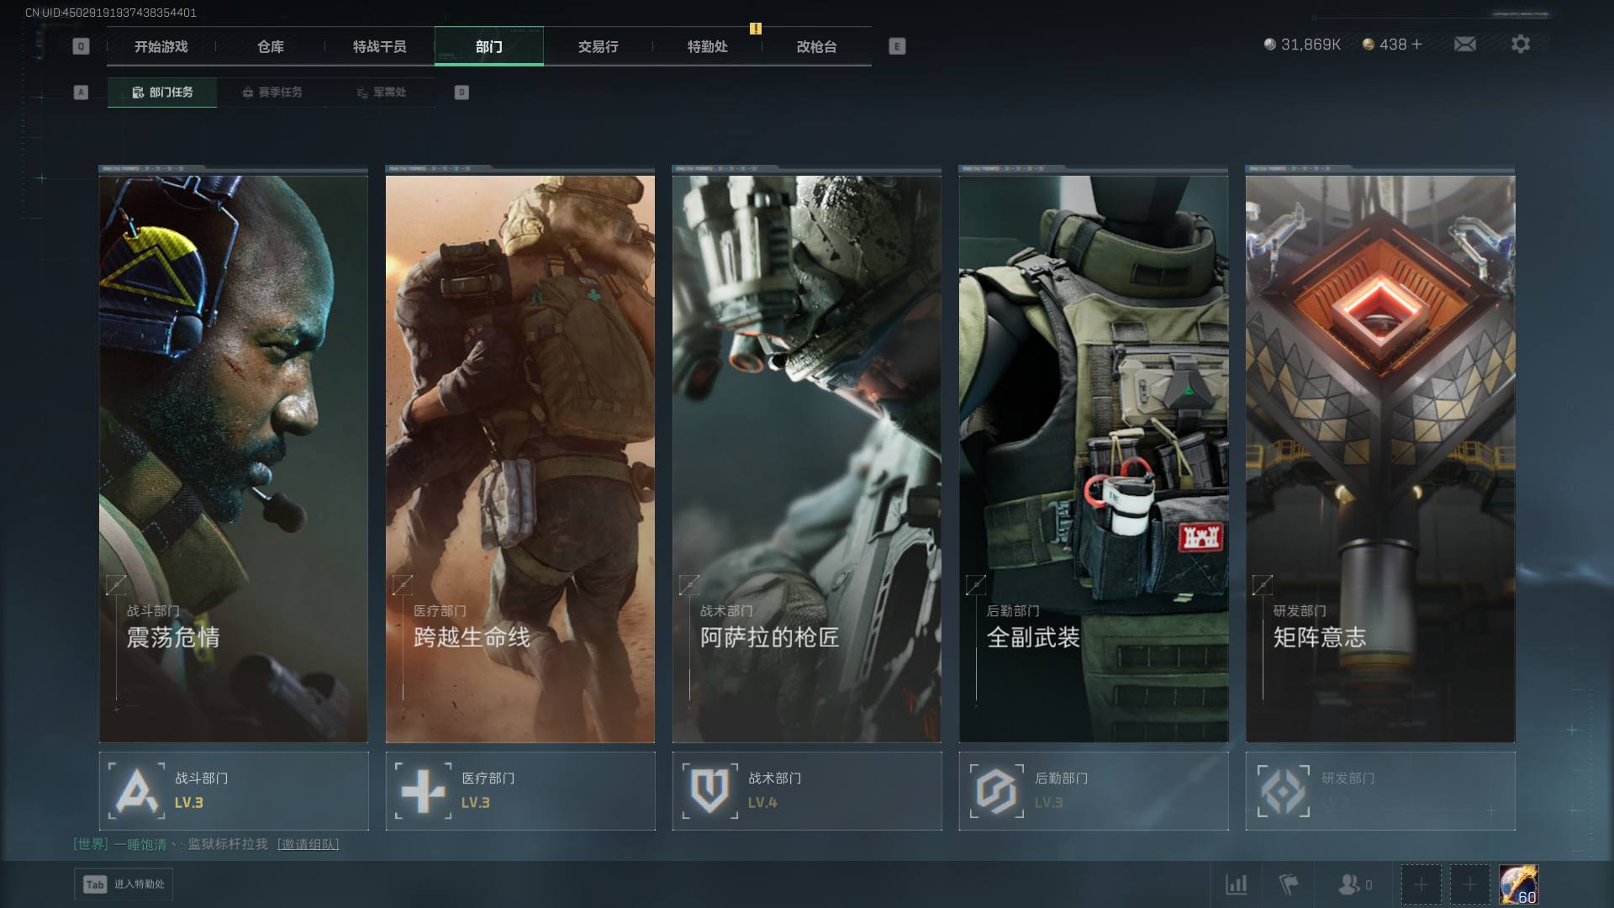Click 邀请组队 link in chat
The height and width of the screenshot is (908, 1614).
309,844
